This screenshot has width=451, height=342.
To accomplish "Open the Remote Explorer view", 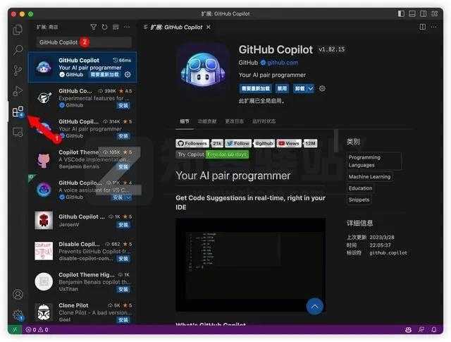I will pyautogui.click(x=18, y=132).
